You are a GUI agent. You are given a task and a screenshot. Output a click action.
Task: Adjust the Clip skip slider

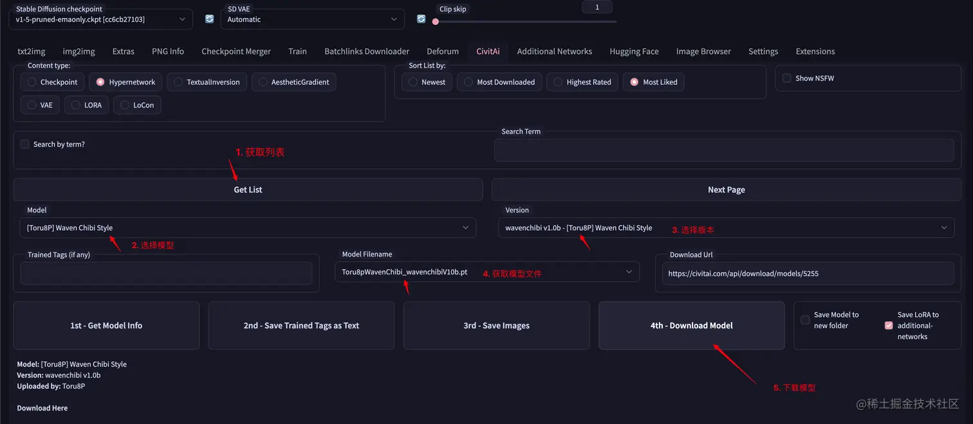(x=525, y=22)
